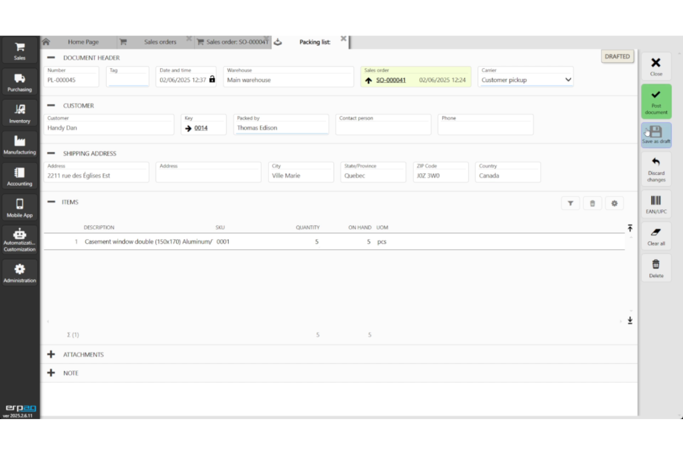Click the EAN/UPC barcode icon
Screen dimensions: 683x455
pos(656,204)
